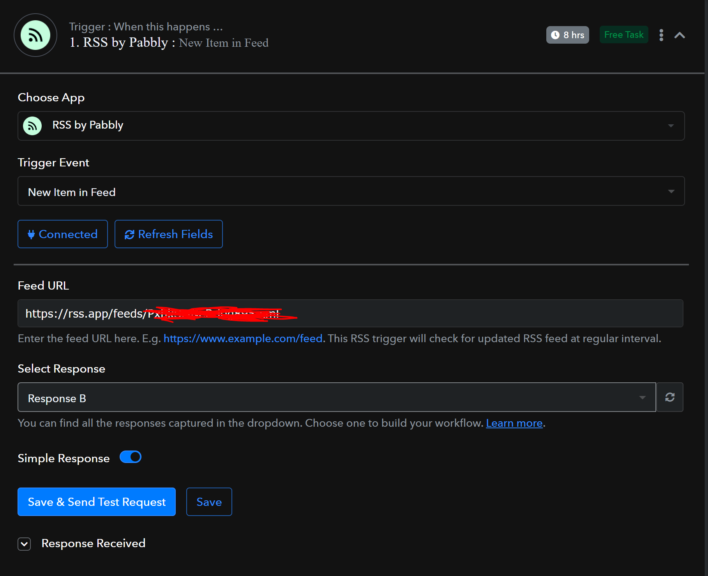Click the 'Trigger : When this happens ...' heading

click(146, 27)
